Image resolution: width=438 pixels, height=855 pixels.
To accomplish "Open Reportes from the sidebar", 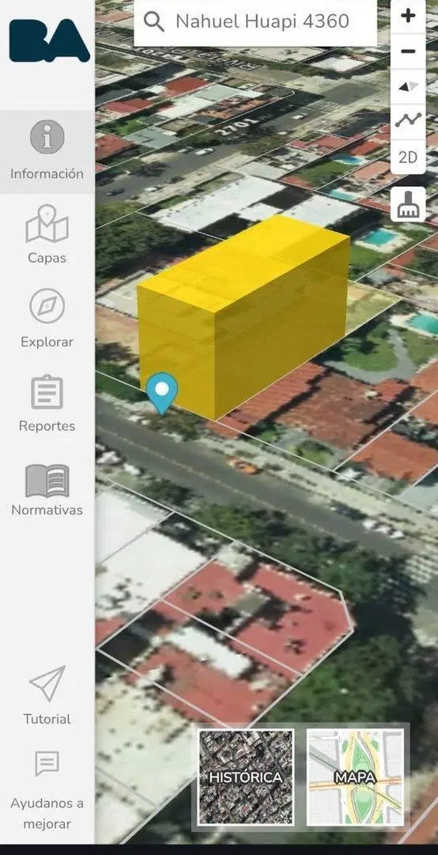I will click(47, 403).
